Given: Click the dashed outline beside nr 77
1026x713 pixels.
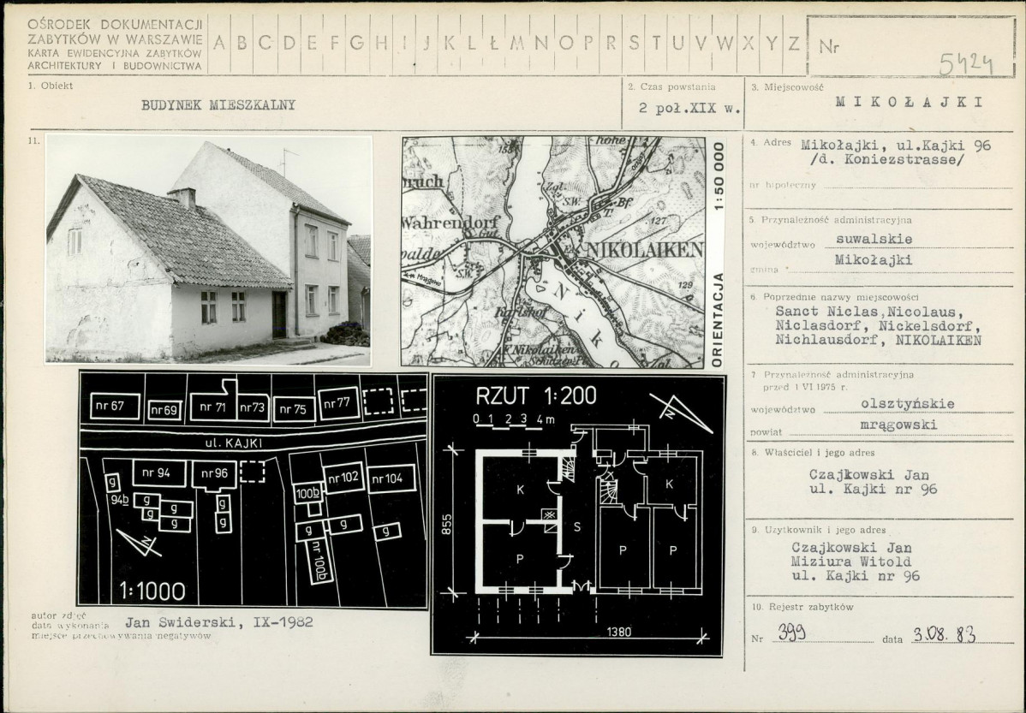Looking at the screenshot, I should tap(379, 401).
